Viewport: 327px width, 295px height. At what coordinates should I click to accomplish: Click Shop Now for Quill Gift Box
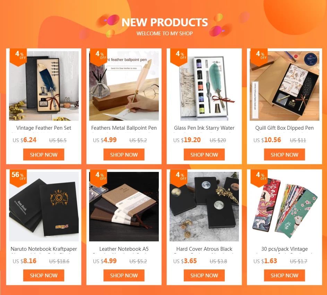[284, 155]
